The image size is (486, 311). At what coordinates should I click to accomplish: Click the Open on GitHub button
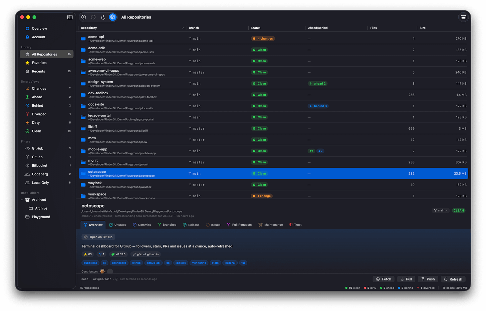pyautogui.click(x=98, y=237)
